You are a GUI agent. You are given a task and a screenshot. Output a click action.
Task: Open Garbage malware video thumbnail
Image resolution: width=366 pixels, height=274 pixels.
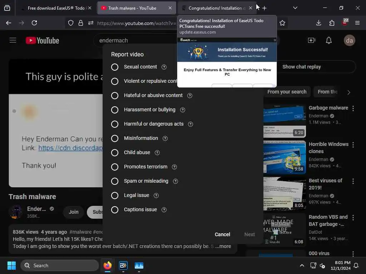coord(285,121)
